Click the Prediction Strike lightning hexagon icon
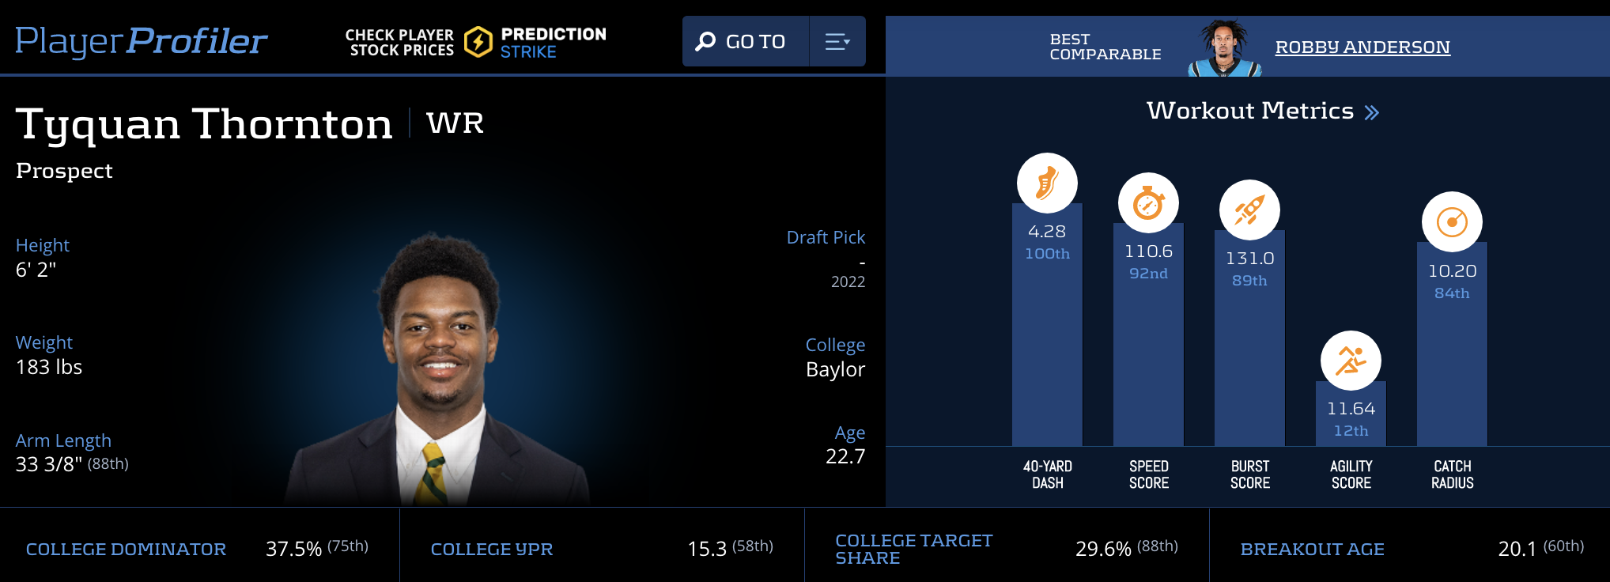The image size is (1610, 582). coord(478,42)
